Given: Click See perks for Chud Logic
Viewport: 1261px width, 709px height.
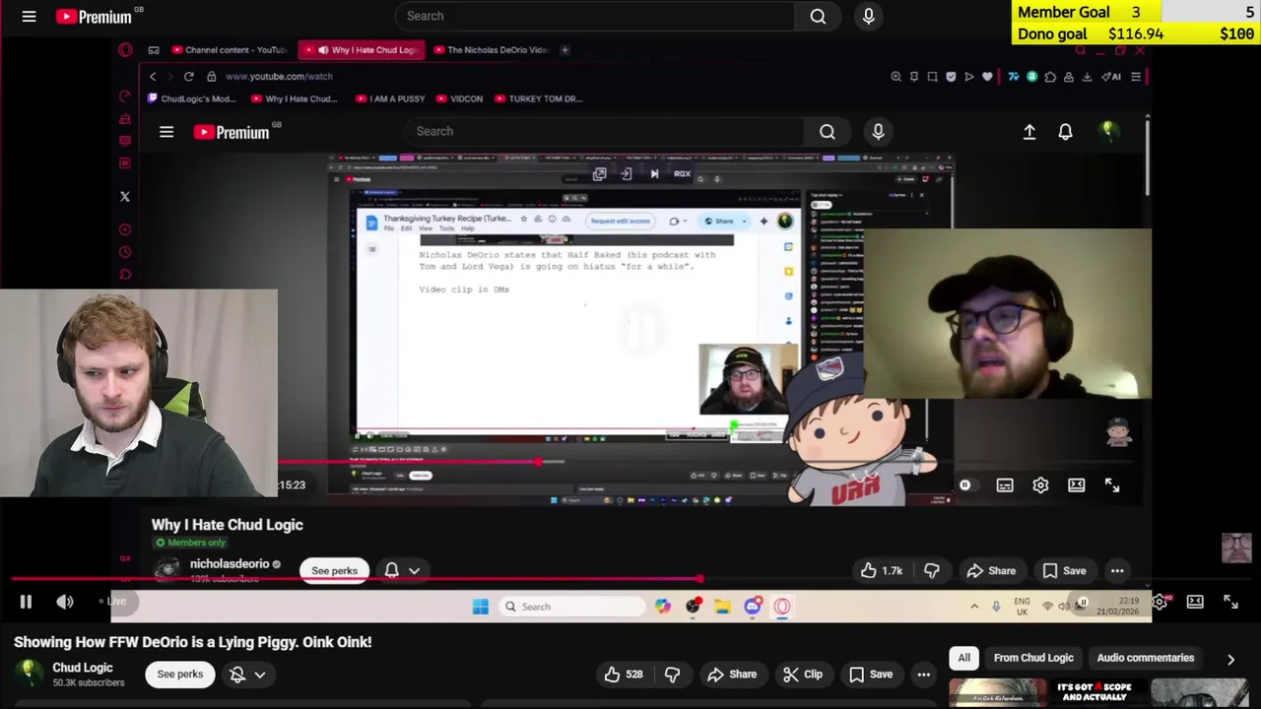Looking at the screenshot, I should (x=180, y=675).
